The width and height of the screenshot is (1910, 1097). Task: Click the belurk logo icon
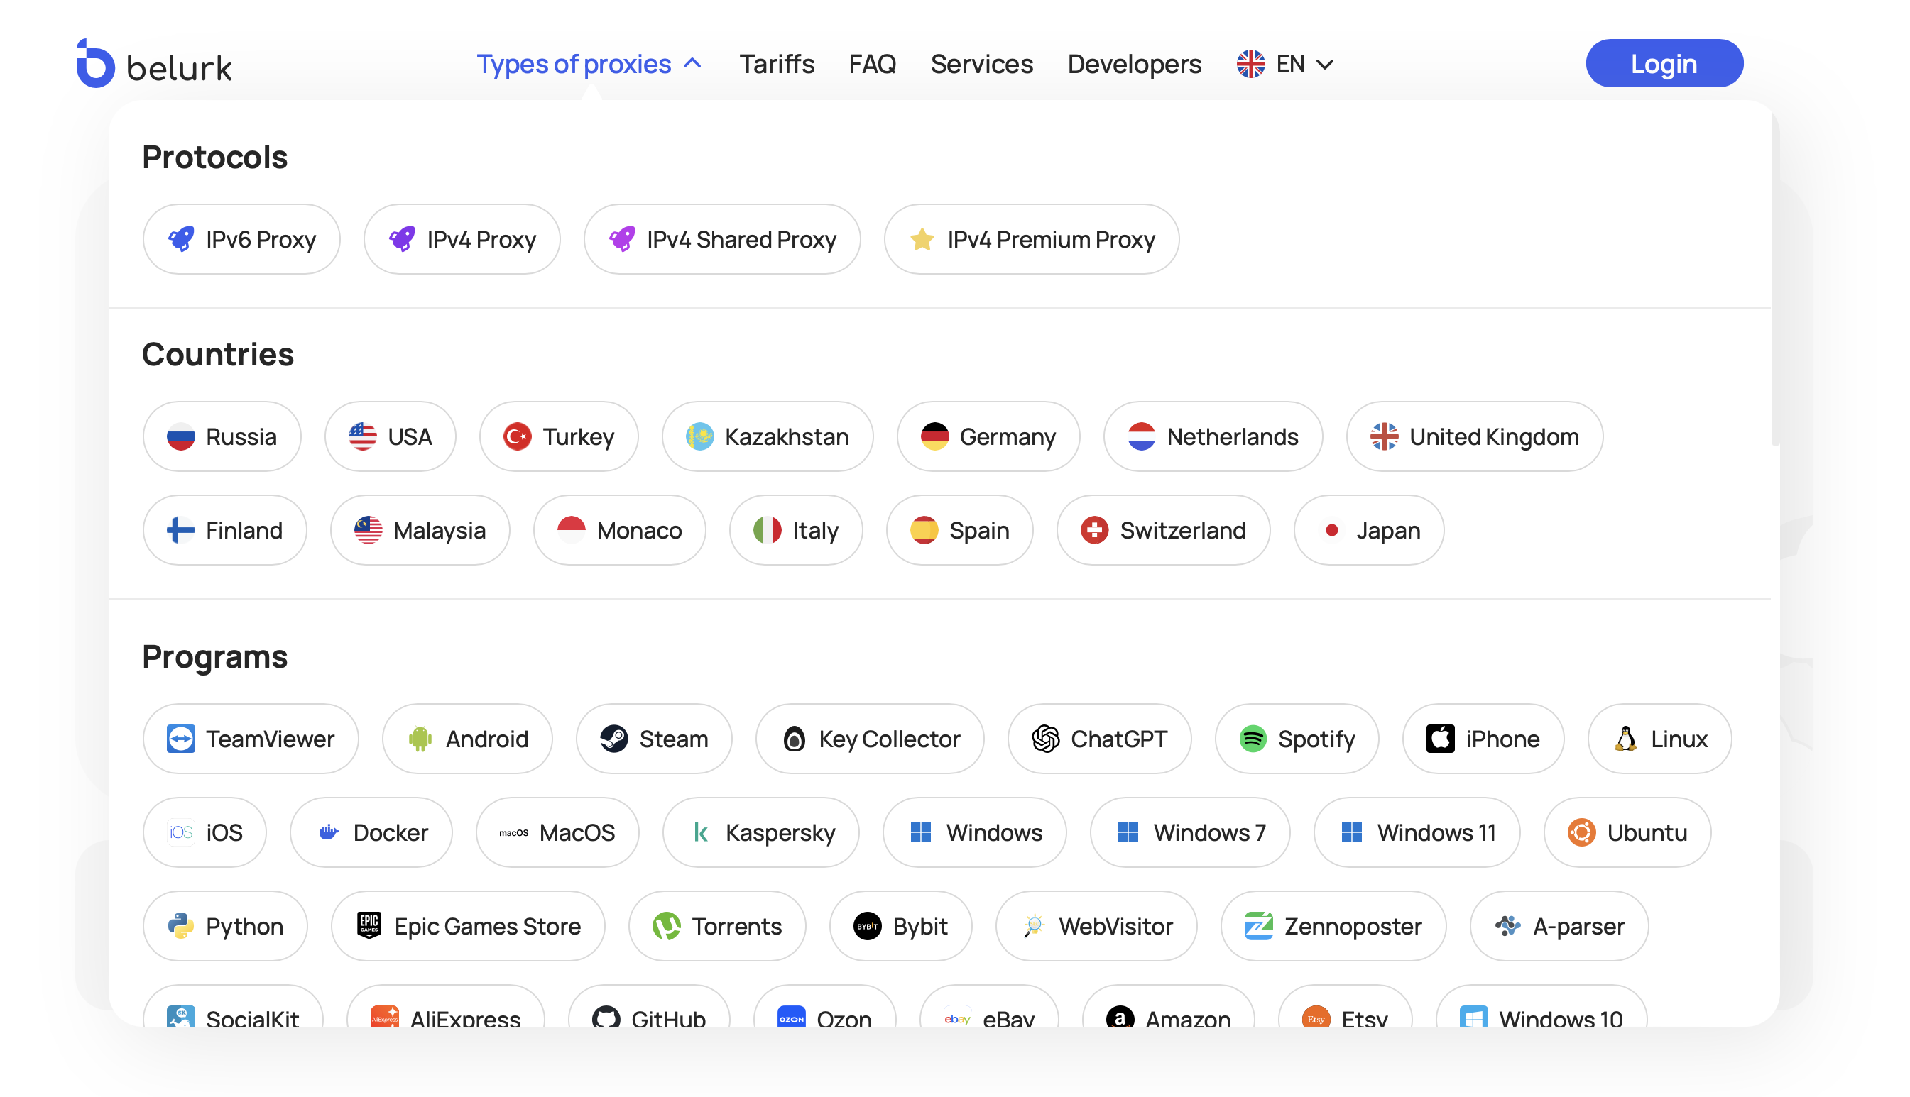[95, 63]
